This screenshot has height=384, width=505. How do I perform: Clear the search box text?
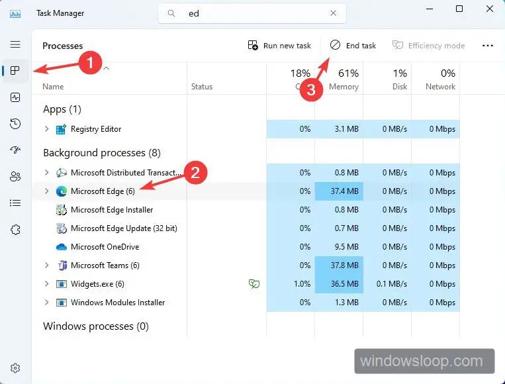click(334, 13)
